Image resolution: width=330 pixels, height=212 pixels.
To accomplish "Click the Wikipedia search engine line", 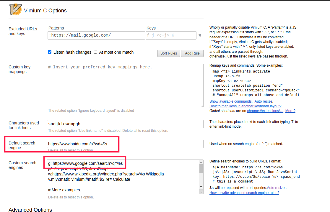I will [106, 174].
